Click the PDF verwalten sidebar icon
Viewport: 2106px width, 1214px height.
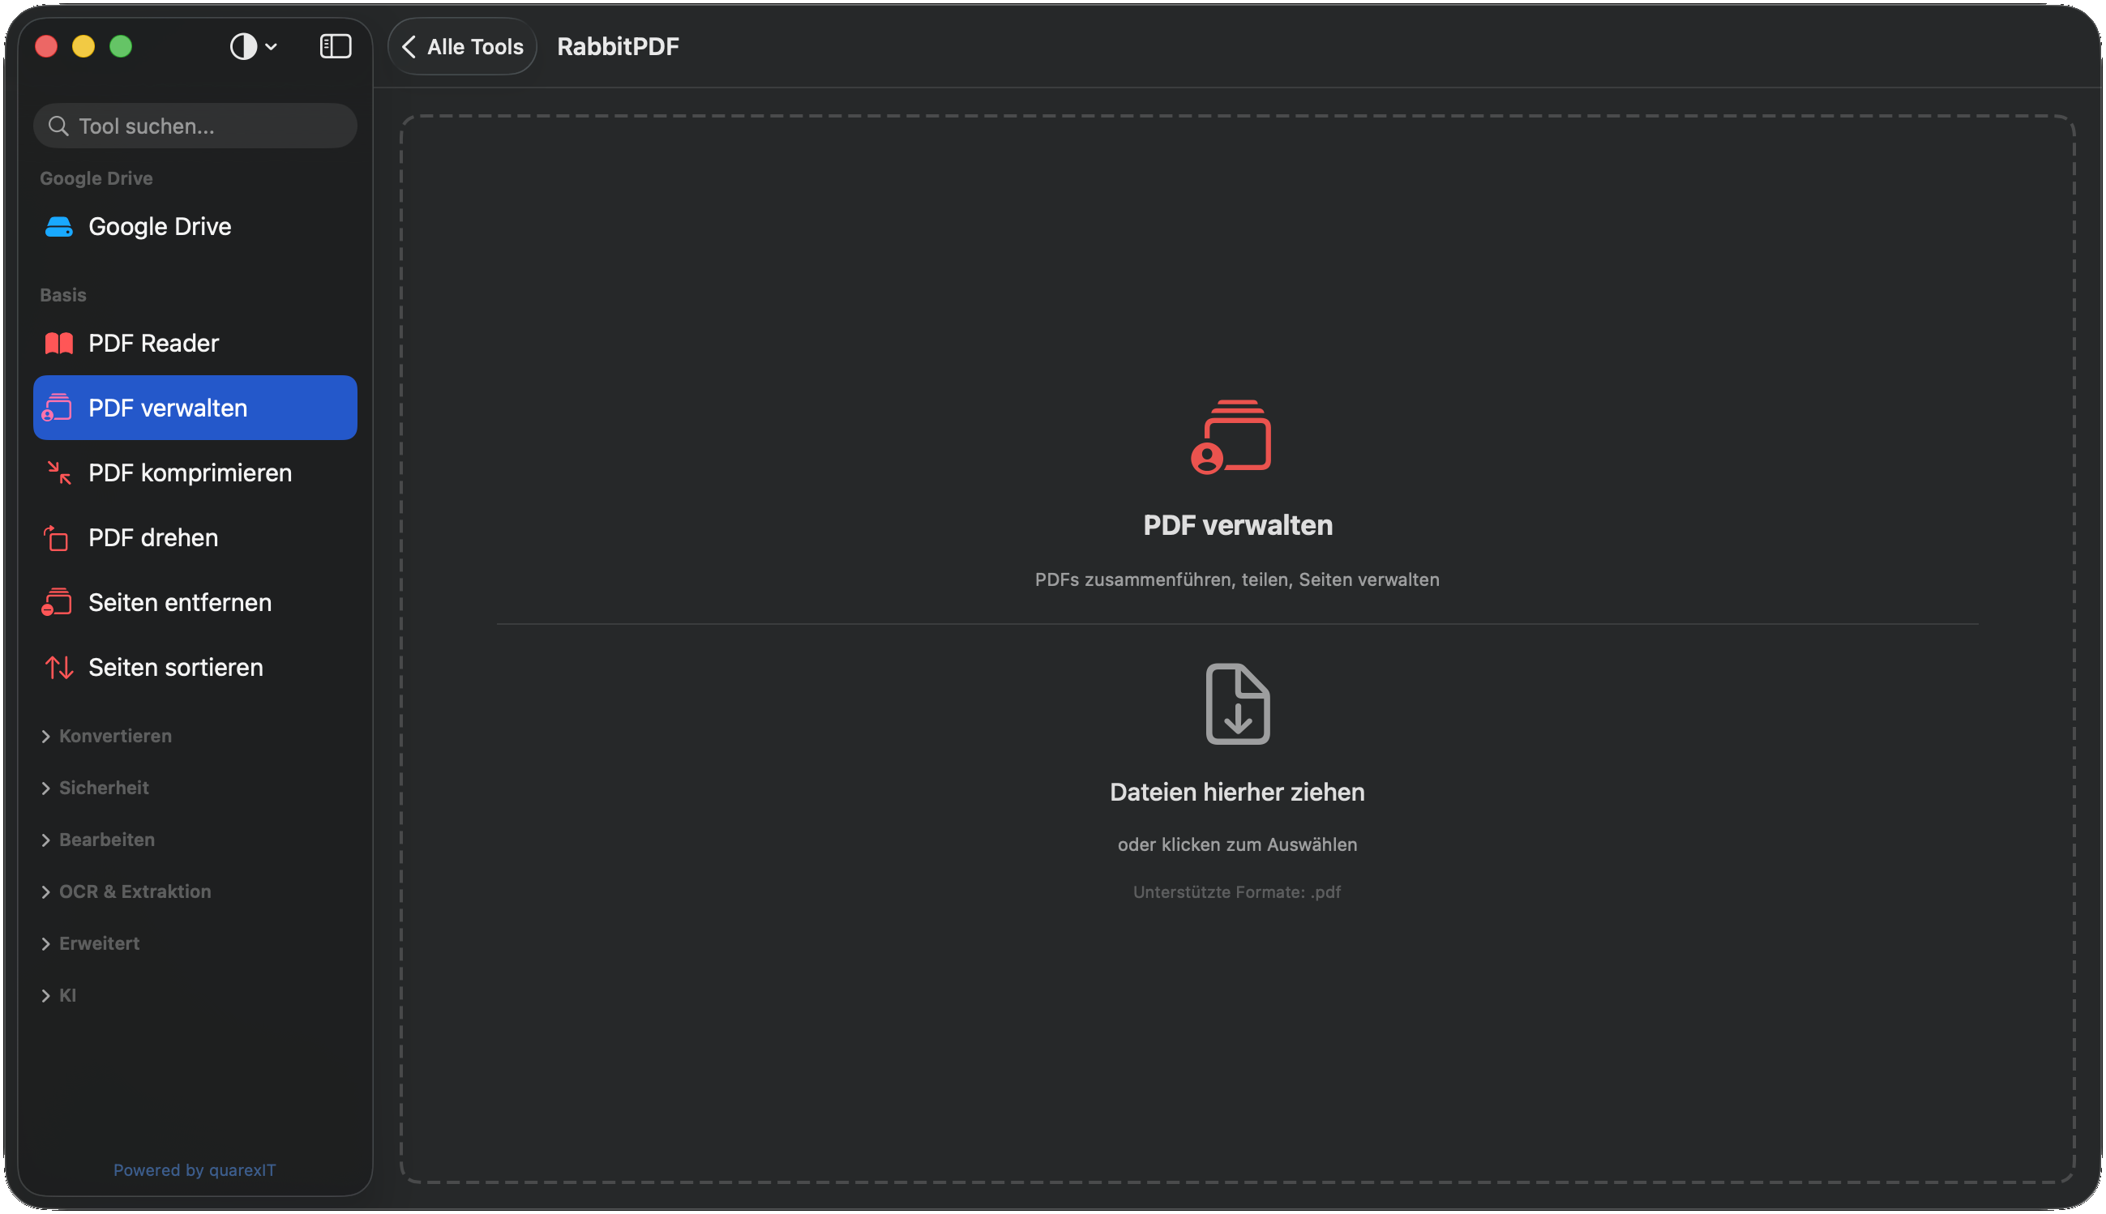(x=58, y=408)
